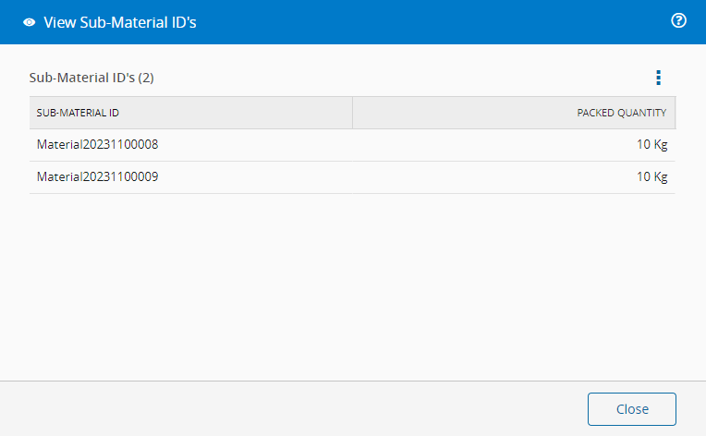Viewport: 706px width, 436px height.
Task: Click the eye icon in dialog title
Action: (x=30, y=23)
